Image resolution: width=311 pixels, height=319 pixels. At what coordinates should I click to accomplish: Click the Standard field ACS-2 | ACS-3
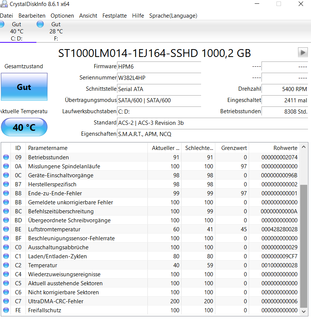point(212,123)
